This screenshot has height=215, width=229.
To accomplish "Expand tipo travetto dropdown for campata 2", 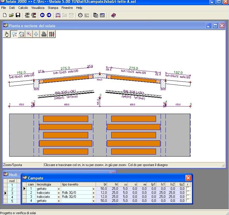I will click(x=93, y=193).
